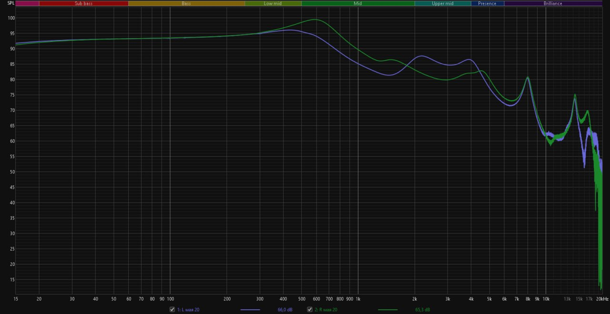Screen dimensions: 610x314
Task: Click the green line swatch for trace R
Action: [x=387, y=310]
